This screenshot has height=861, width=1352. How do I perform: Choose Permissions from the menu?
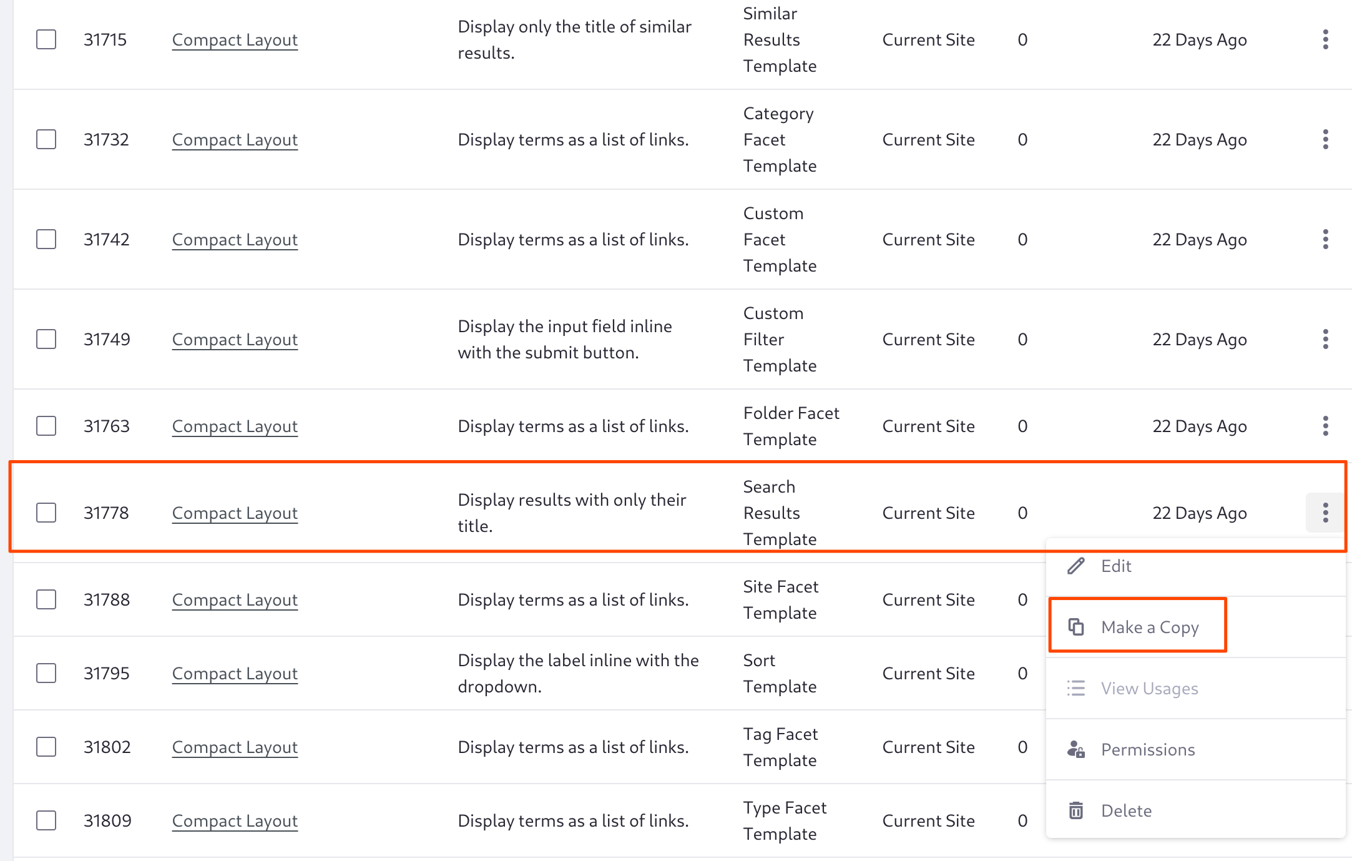coord(1195,749)
